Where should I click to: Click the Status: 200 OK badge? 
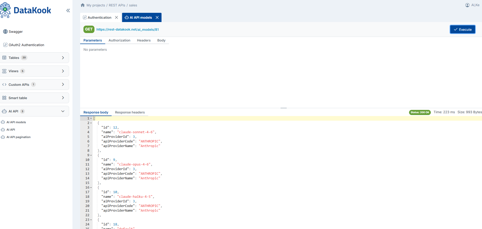tap(420, 112)
